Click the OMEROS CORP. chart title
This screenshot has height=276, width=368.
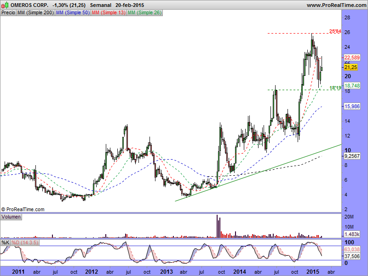(x=29, y=5)
